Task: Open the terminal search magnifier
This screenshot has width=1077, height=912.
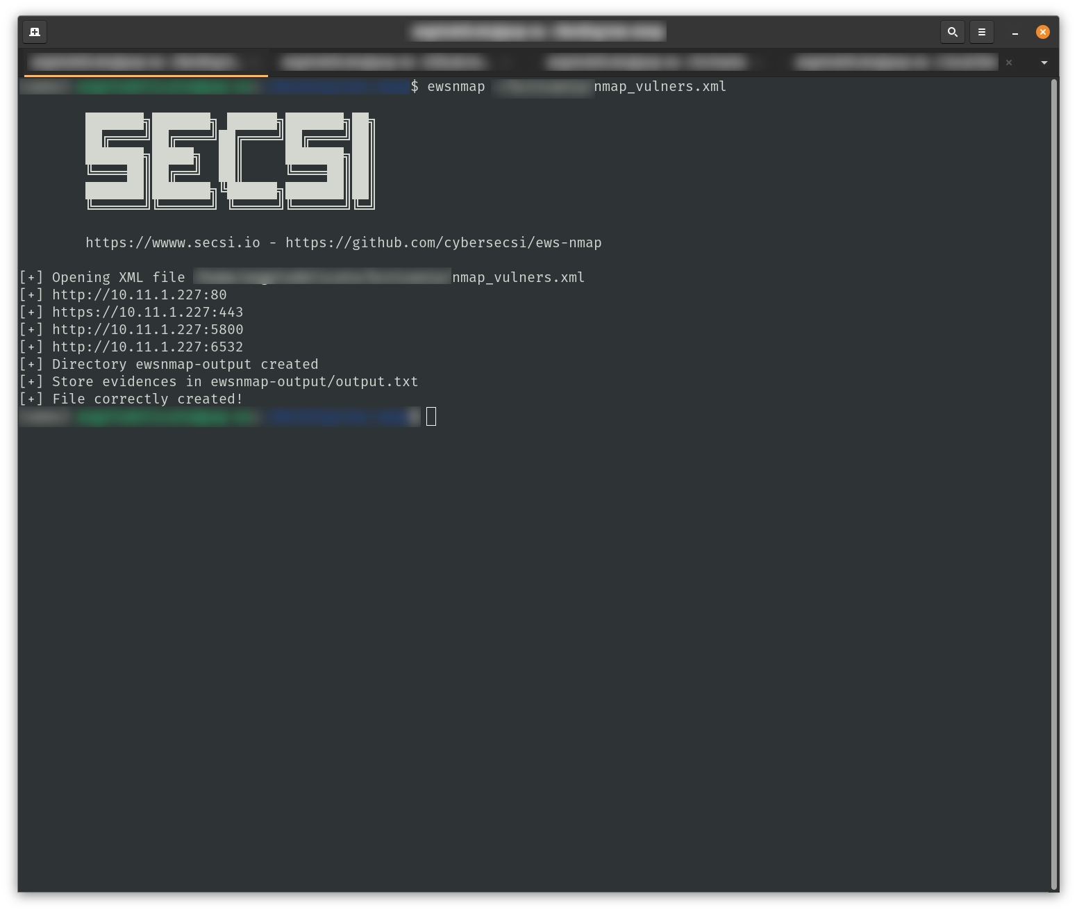Action: 953,32
